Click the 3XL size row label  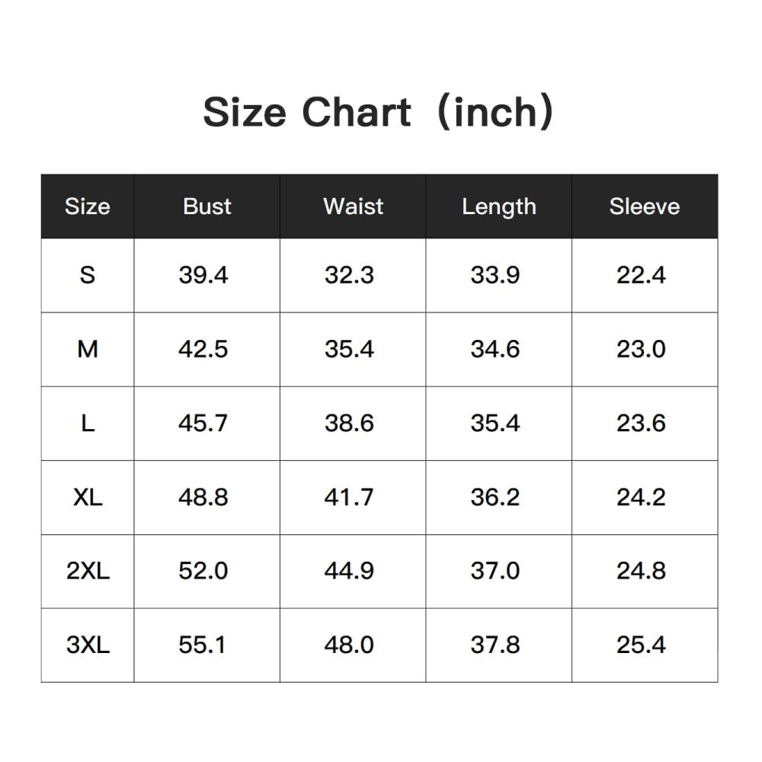coord(88,645)
